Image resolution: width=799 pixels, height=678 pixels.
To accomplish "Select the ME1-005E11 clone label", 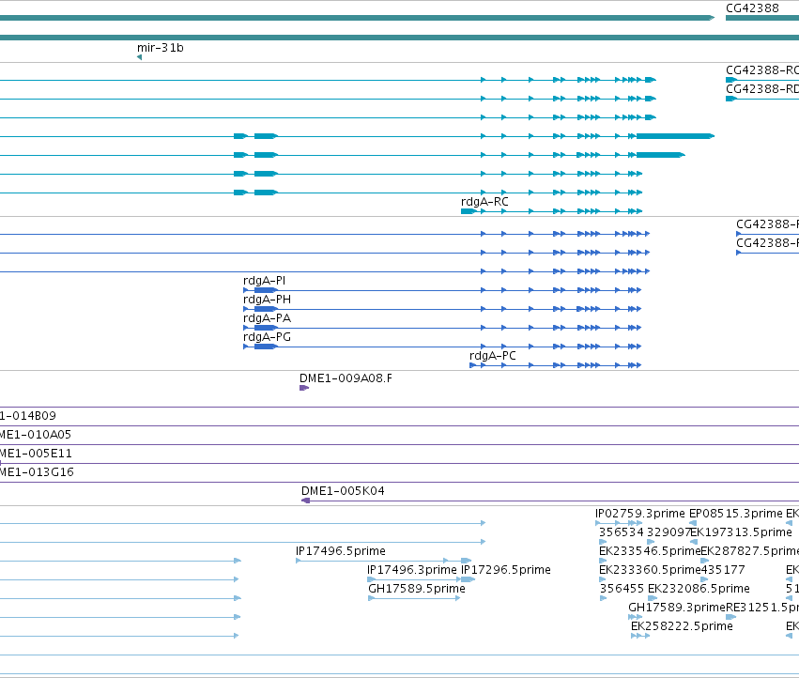I will point(37,454).
